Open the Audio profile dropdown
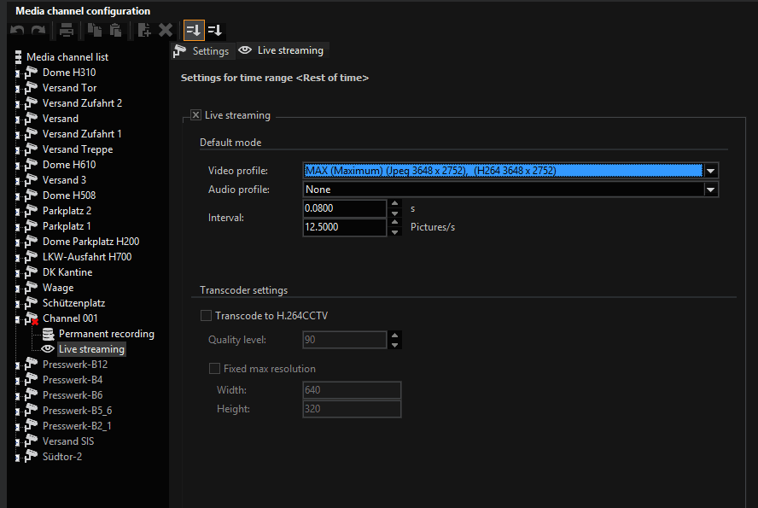The image size is (758, 508). tap(710, 190)
